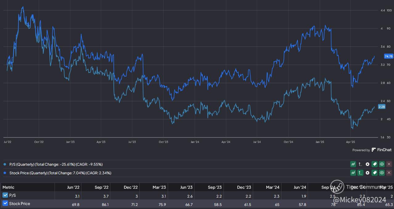Open settings gear for Stock Price series
The height and width of the screenshot is (209, 394).
(367, 173)
